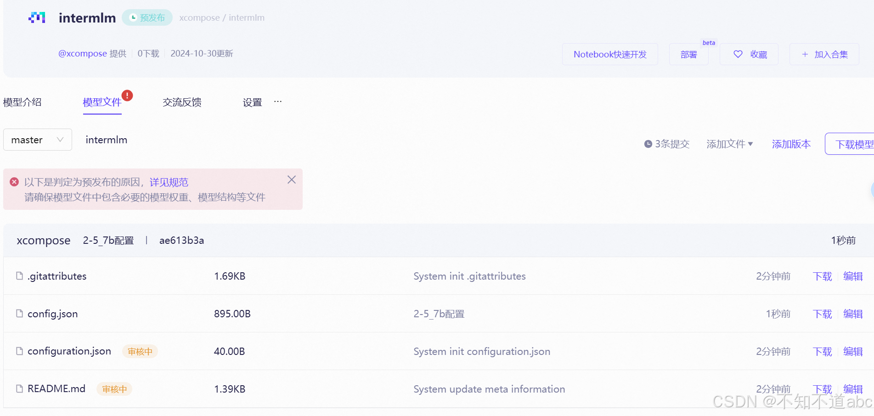874x416 pixels.
Task: Click the config.json file icon
Action: [19, 313]
